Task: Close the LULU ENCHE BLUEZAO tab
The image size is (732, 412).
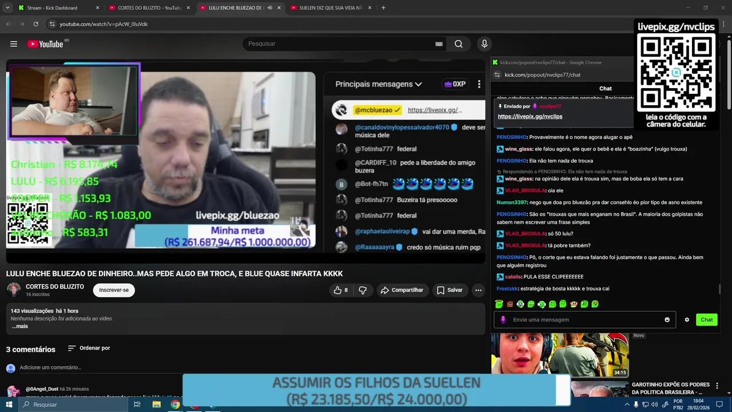Action: click(279, 8)
